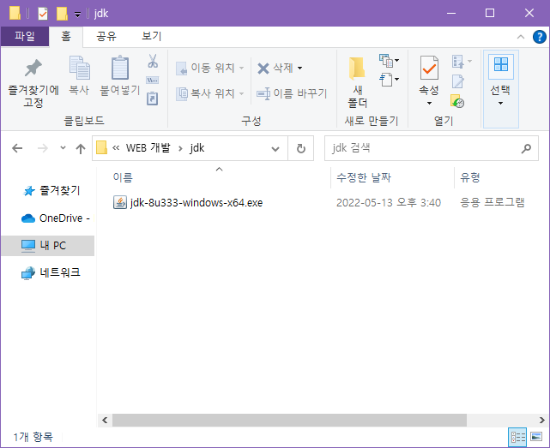Open Select (선택) dropdown arrow
550x448 pixels.
point(500,104)
